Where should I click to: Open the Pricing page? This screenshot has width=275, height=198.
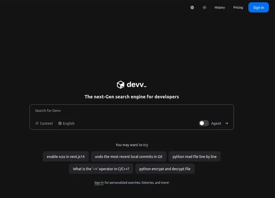point(238,8)
